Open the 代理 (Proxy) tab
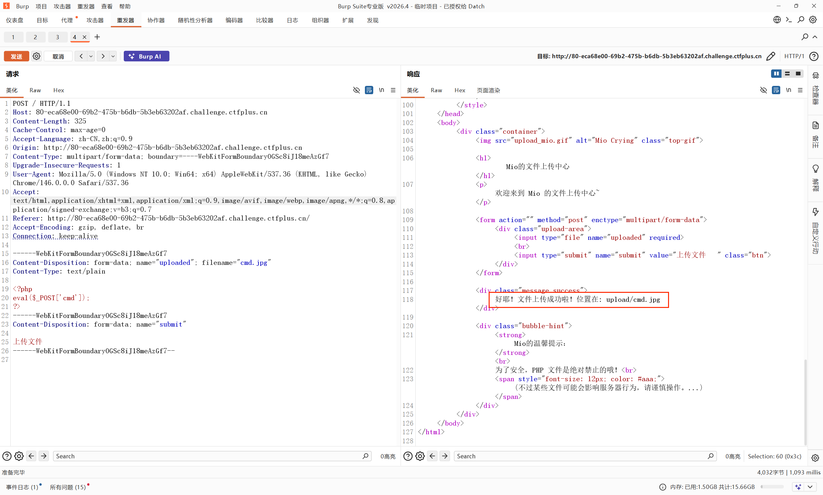Image resolution: width=823 pixels, height=495 pixels. [x=67, y=20]
